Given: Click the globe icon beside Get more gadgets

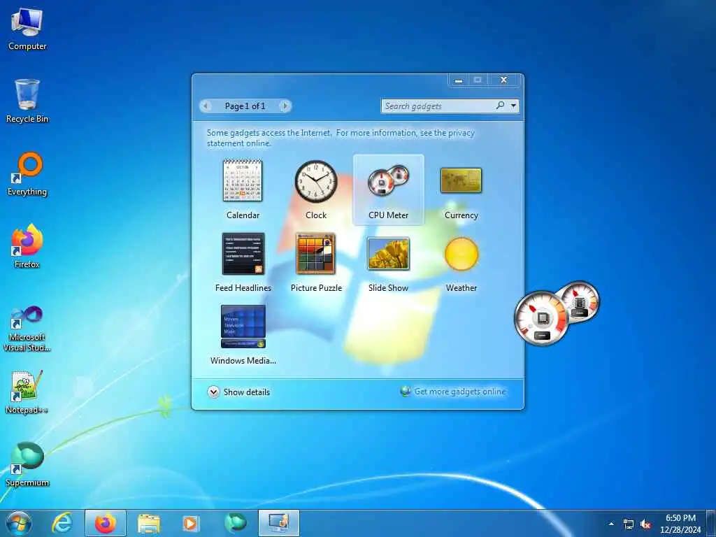Looking at the screenshot, I should 405,391.
